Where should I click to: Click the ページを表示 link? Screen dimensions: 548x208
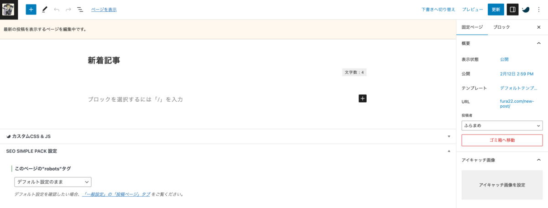[104, 9]
